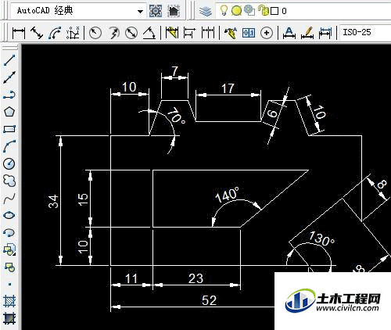
Task: Select the 15 vertical dimension text
Action: (83, 199)
